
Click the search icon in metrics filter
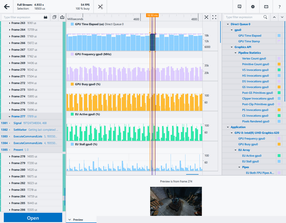pos(266,17)
